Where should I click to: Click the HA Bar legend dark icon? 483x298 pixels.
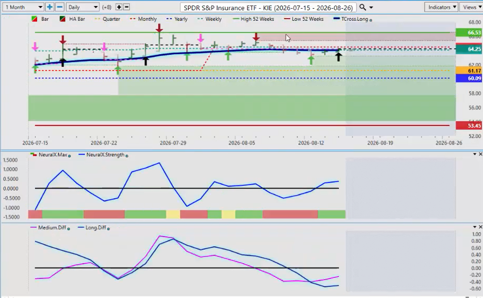pyautogui.click(x=62, y=19)
